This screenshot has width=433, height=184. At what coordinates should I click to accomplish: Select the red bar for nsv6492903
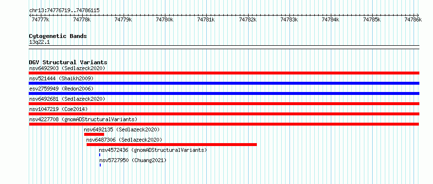224,73
